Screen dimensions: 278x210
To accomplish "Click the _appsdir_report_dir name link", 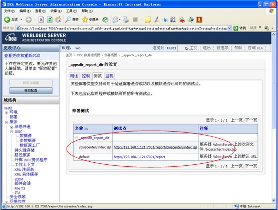I will pyautogui.click(x=95, y=138).
